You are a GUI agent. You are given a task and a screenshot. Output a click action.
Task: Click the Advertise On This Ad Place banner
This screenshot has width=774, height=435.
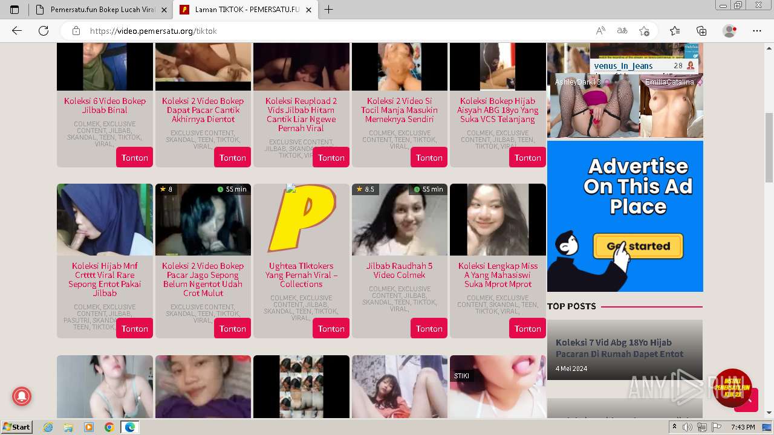point(625,216)
